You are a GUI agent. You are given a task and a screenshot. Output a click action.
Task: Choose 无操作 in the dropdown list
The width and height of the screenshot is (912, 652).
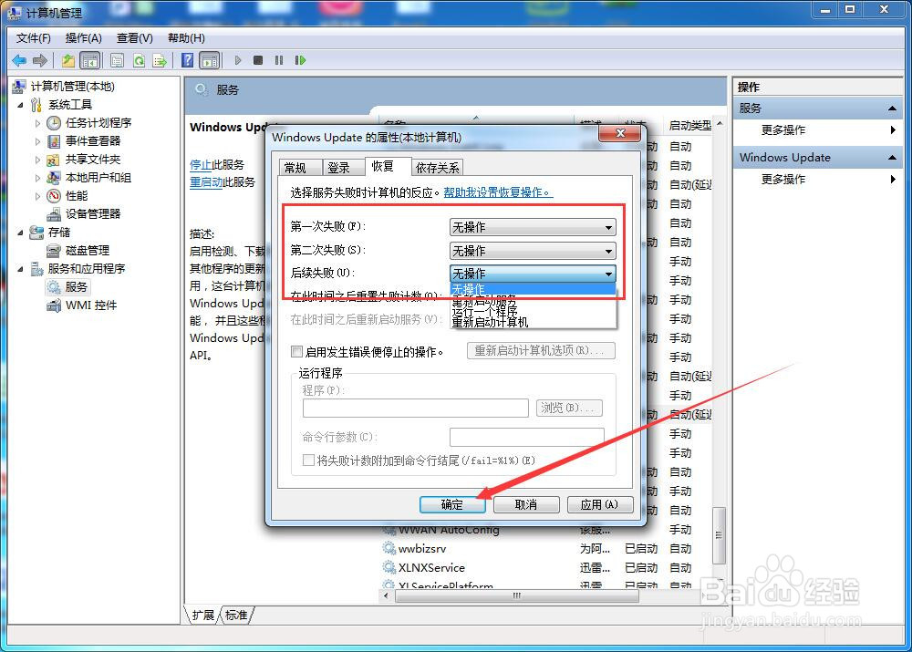533,289
